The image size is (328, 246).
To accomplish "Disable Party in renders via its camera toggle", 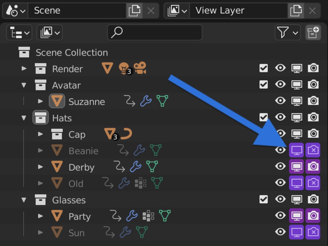I will [x=313, y=216].
